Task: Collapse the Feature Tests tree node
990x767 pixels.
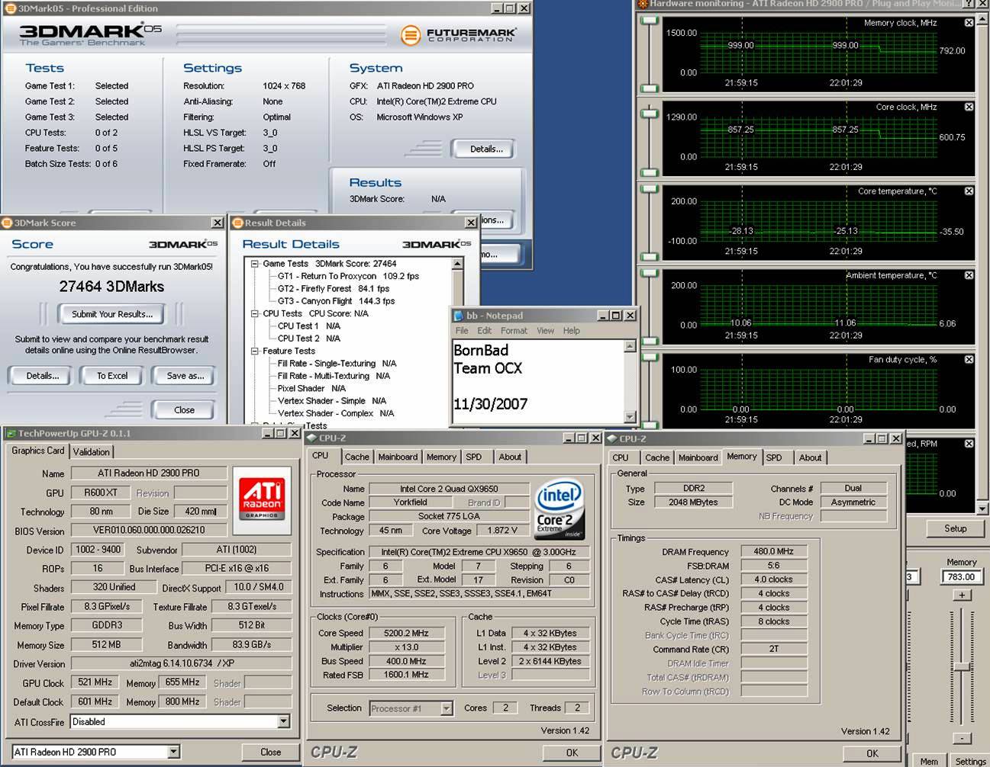Action: click(x=255, y=351)
